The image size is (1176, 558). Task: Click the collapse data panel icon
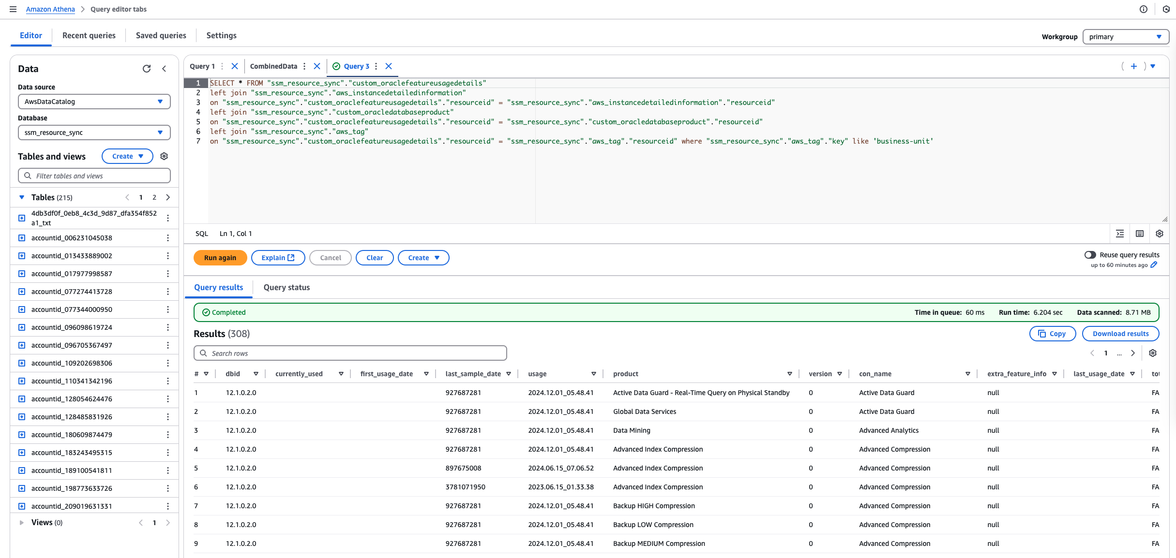coord(164,68)
